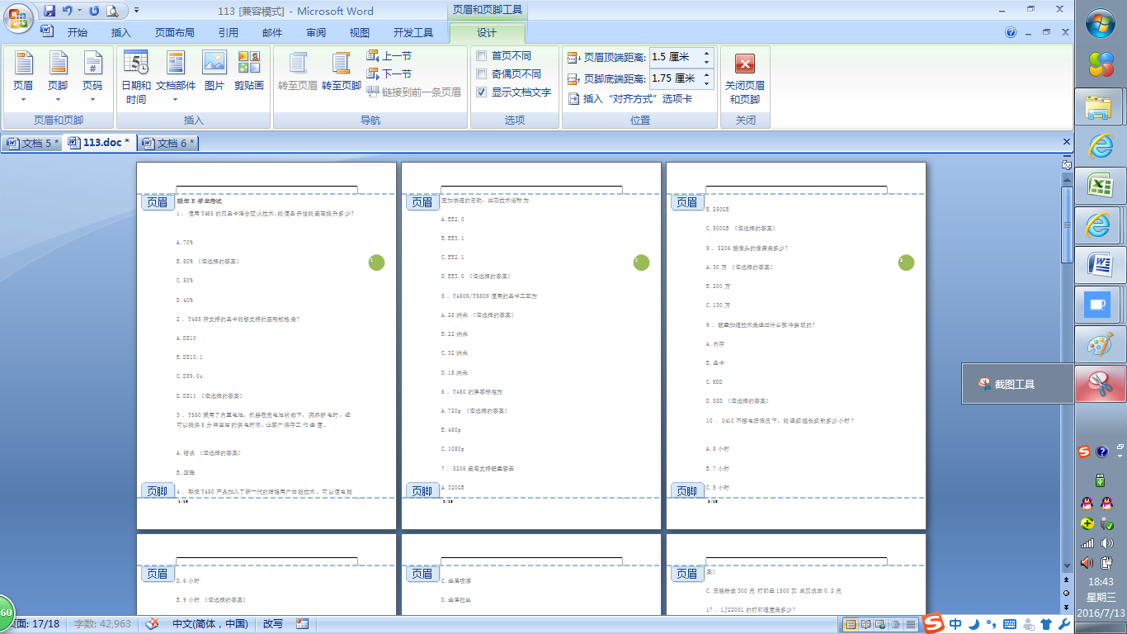
Task: Click the header top distance field (1.5 厘米)
Action: click(674, 57)
